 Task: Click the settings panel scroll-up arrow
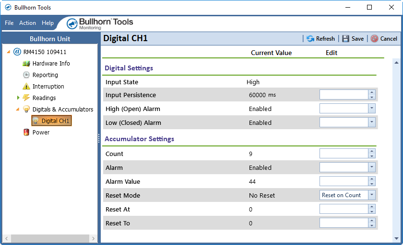tap(396, 62)
